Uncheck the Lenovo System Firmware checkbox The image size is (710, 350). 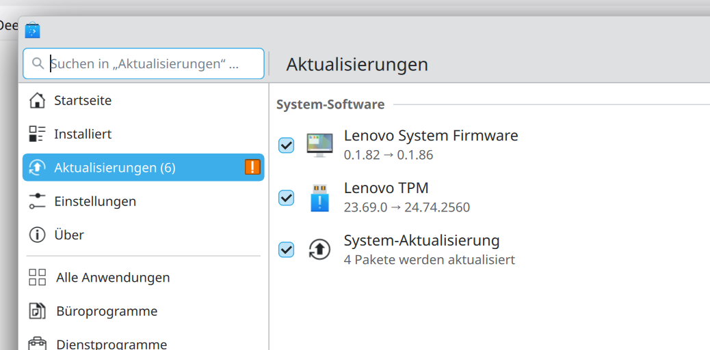coord(286,145)
